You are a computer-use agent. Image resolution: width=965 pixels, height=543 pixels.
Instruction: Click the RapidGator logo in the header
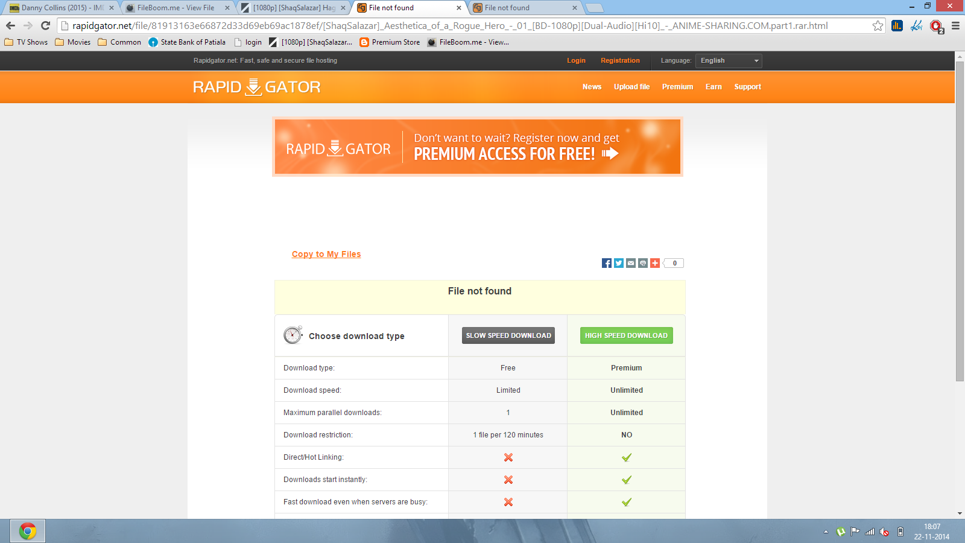point(257,87)
